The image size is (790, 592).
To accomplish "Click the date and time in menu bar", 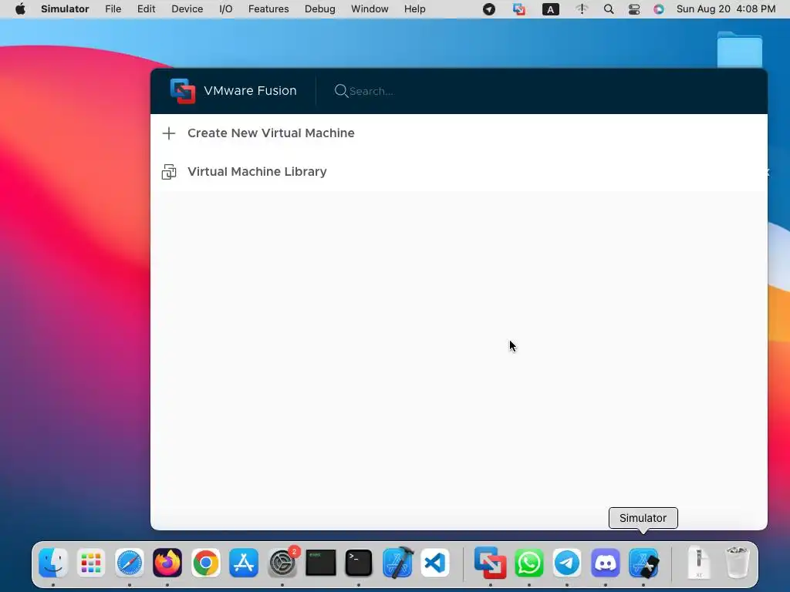I will 726,9.
